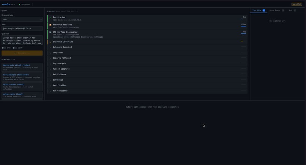This screenshot has width=306, height=165.
Task: Select the knot-machine (hard mode) preset
Action: [x=22, y=77]
